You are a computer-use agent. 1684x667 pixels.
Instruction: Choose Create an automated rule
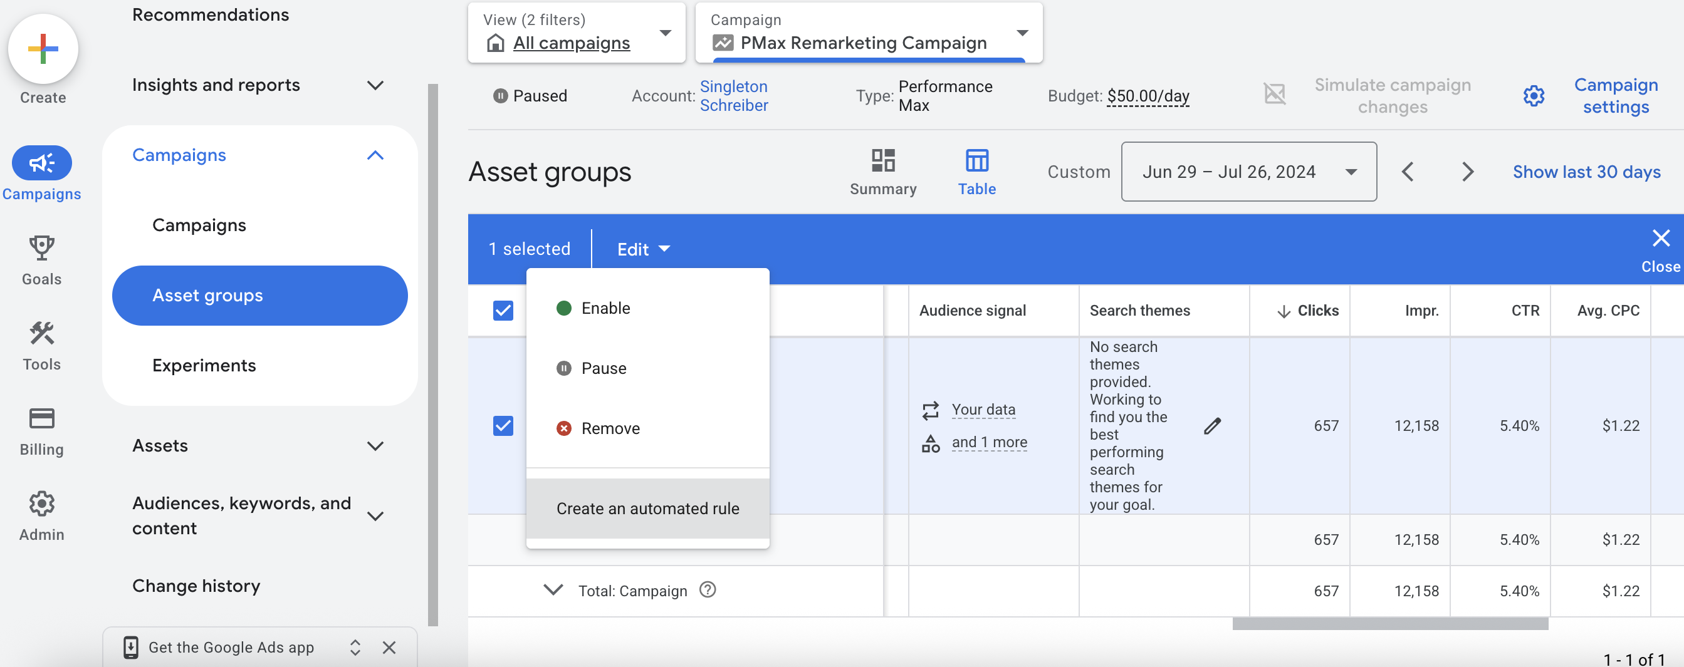(x=647, y=509)
